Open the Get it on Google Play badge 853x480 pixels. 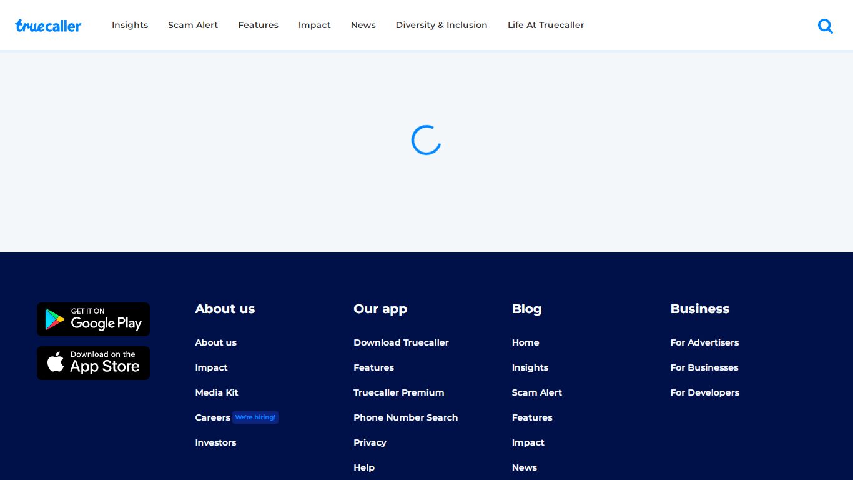click(93, 319)
